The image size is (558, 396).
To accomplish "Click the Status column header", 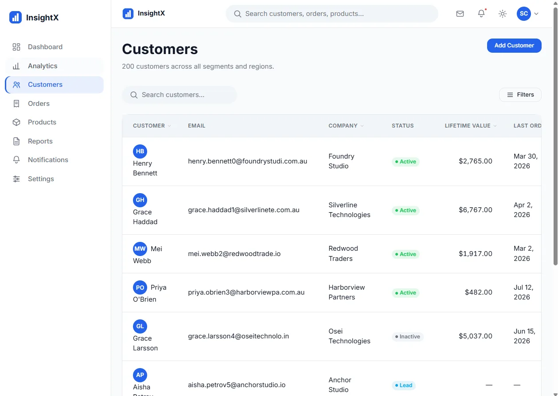I will (x=403, y=126).
